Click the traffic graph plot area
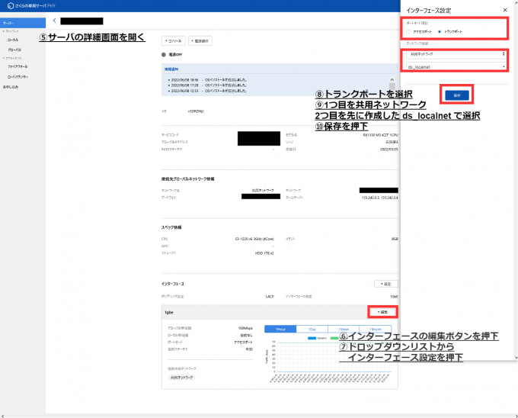The width and height of the screenshot is (518, 418). (x=334, y=357)
